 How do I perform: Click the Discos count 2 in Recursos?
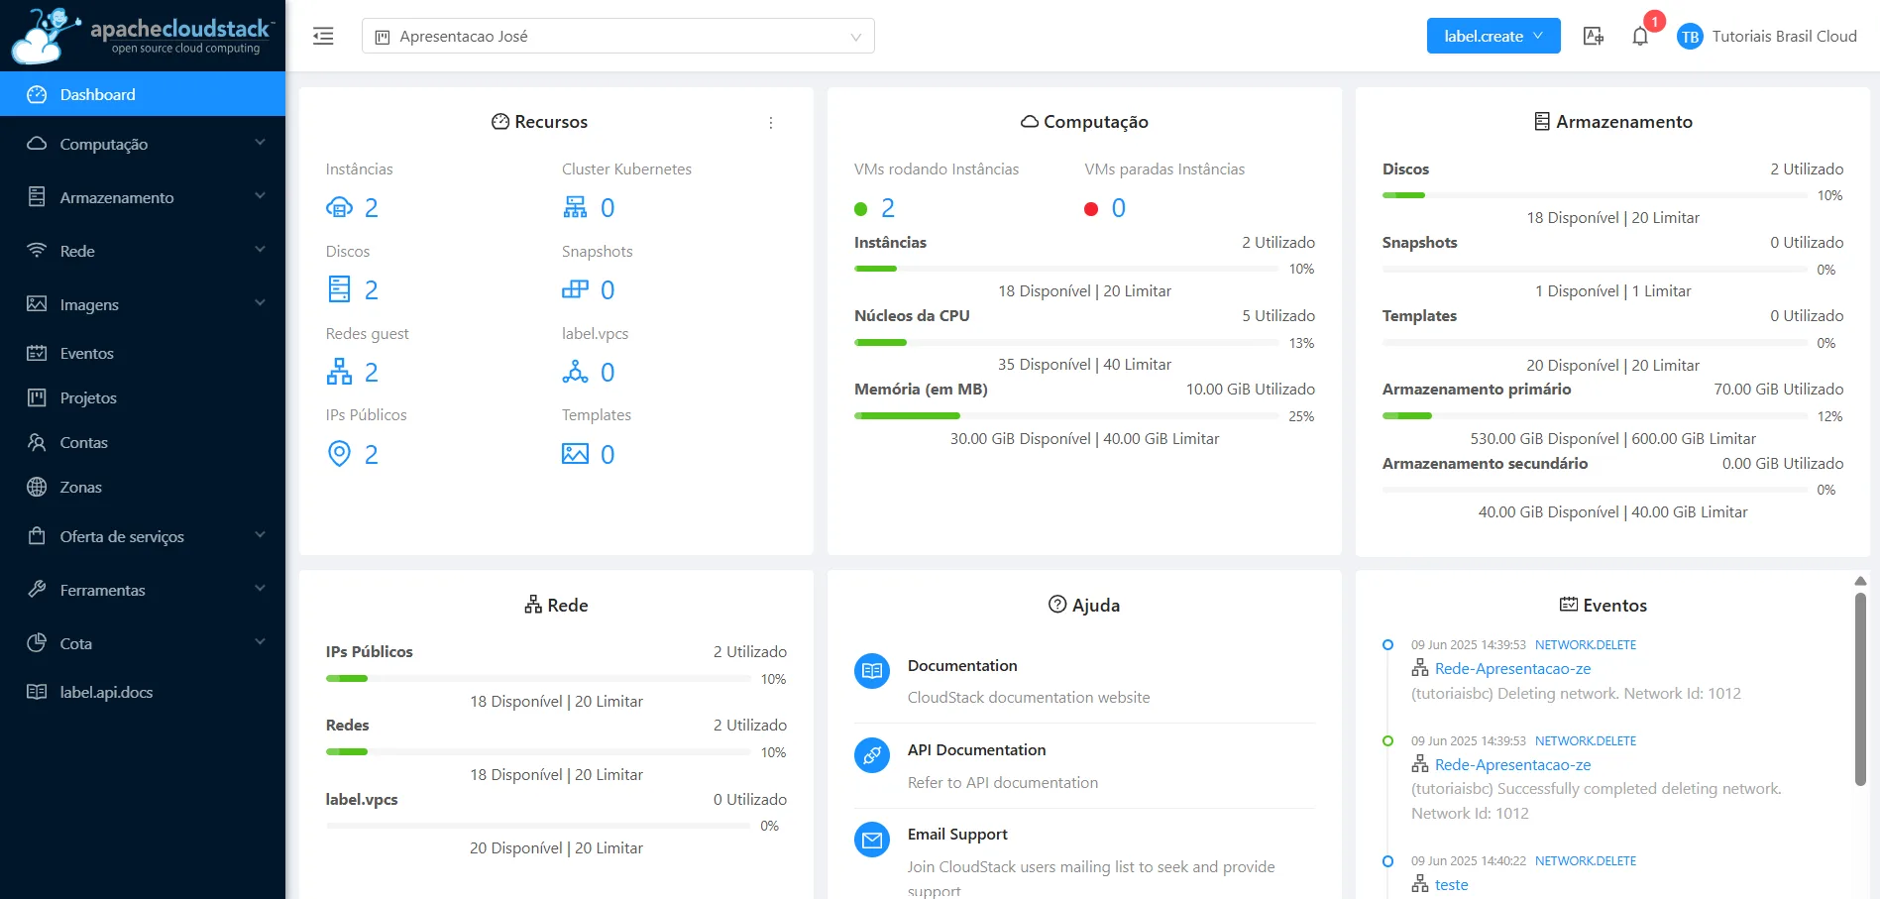(x=372, y=290)
